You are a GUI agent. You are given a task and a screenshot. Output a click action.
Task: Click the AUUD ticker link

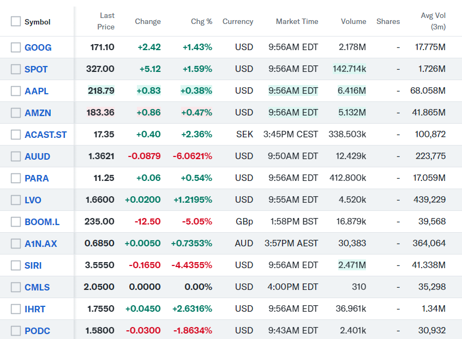pos(37,156)
